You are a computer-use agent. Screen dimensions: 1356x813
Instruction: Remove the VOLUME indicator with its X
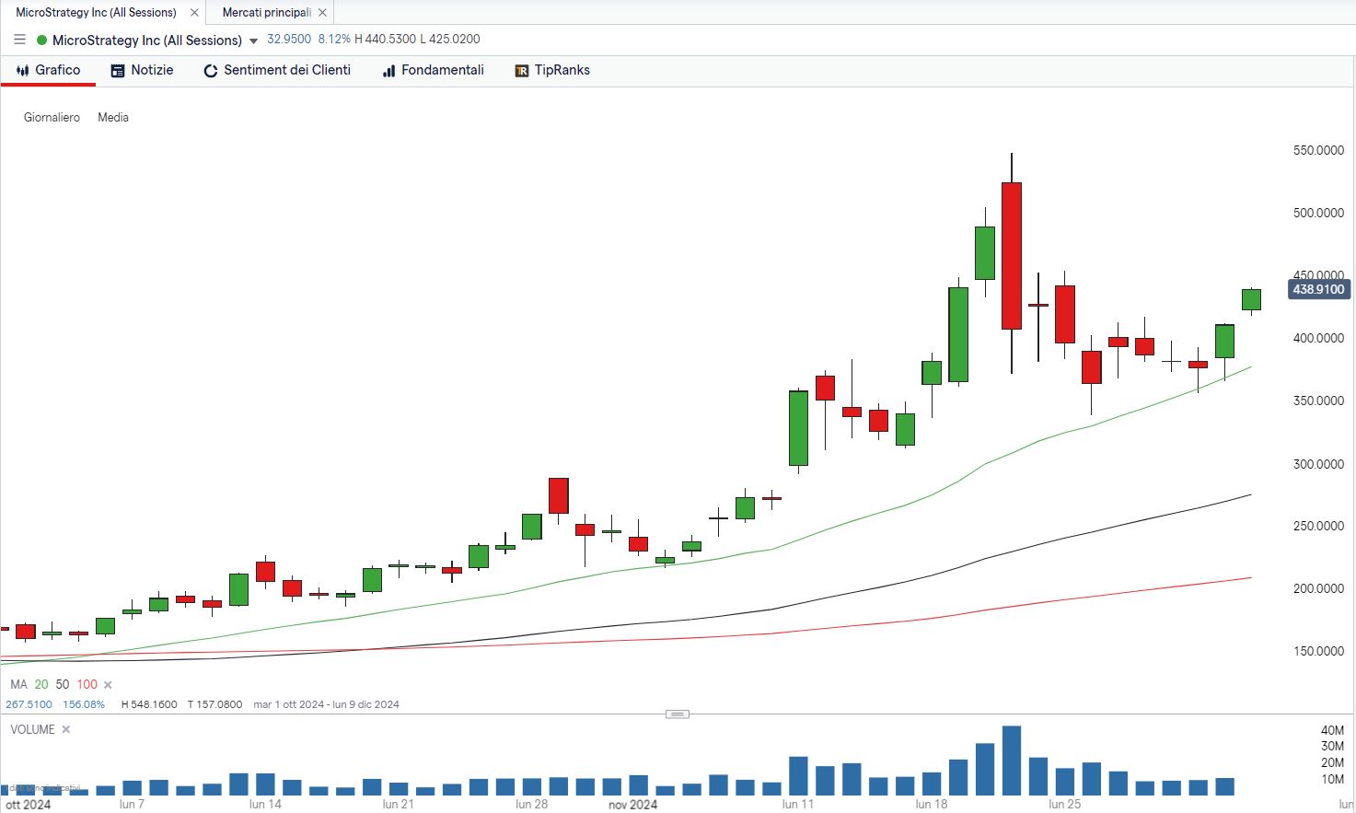66,729
